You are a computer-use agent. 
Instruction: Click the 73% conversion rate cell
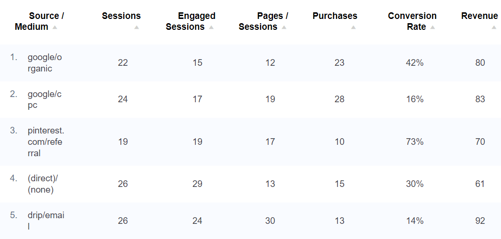coord(414,142)
